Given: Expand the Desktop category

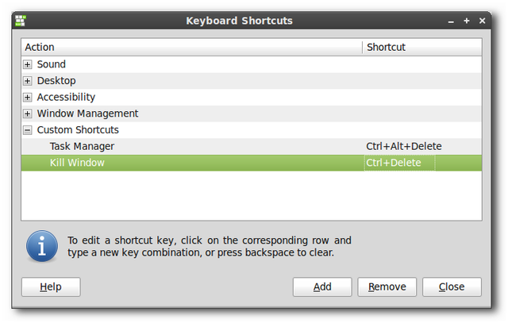Looking at the screenshot, I should (x=28, y=81).
